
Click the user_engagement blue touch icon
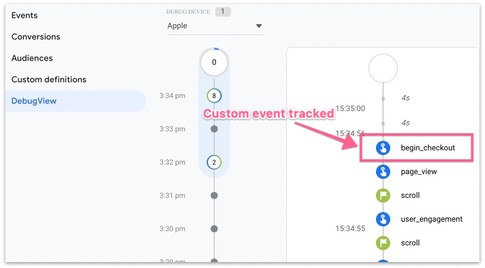[383, 219]
